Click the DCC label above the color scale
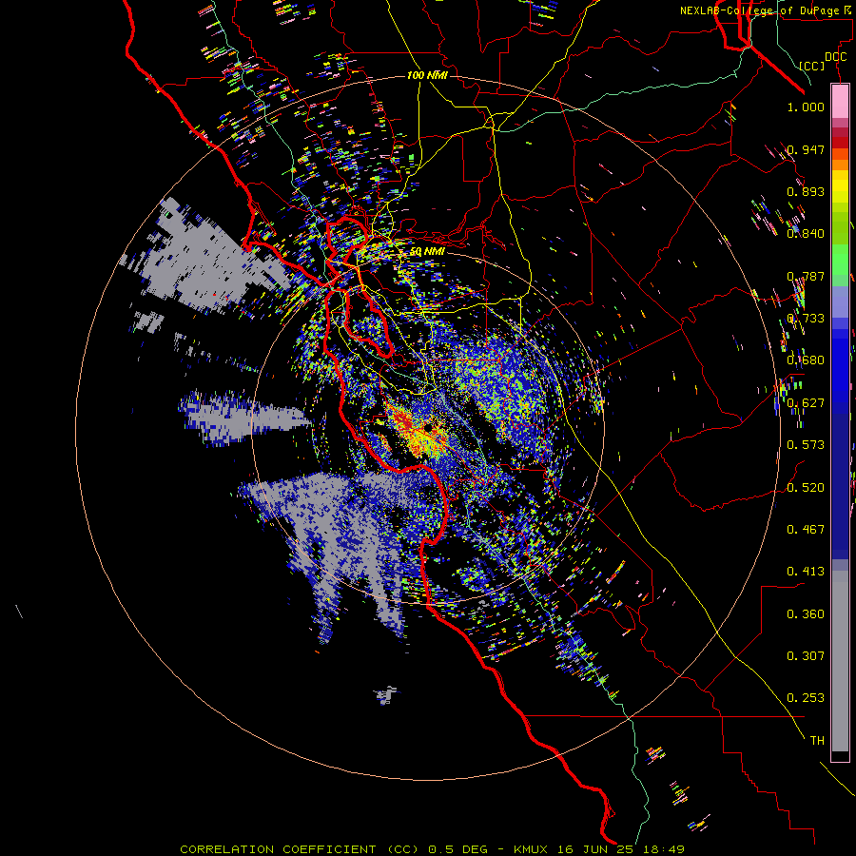Viewport: 856px width, 856px height. (835, 57)
